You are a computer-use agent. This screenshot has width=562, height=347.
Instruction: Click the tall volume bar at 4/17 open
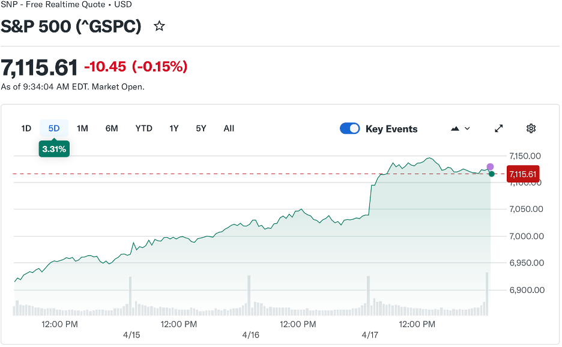[369, 295]
